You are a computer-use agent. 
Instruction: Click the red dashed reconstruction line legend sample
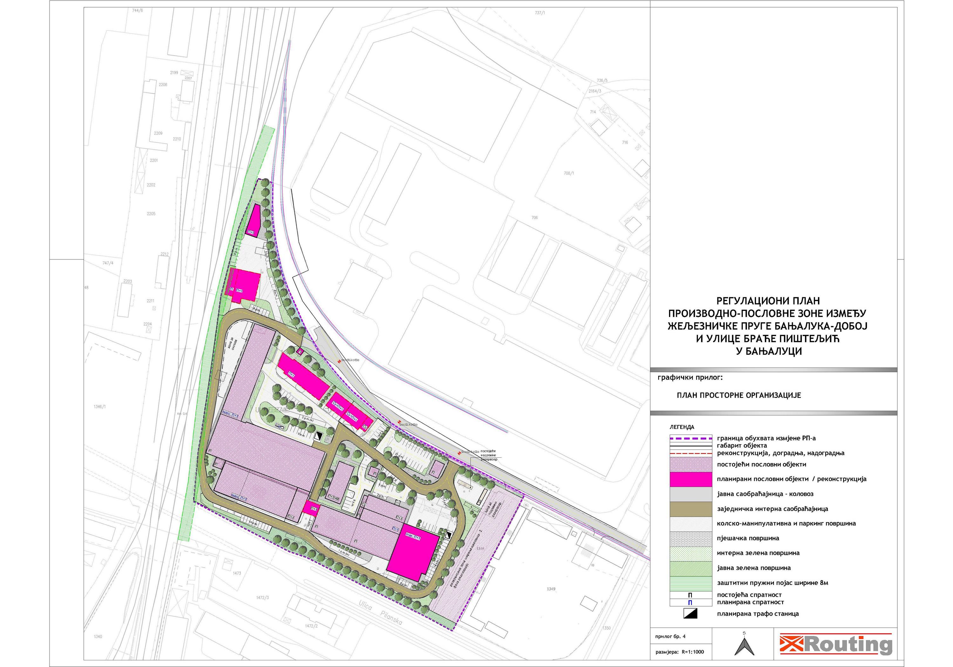click(x=691, y=453)
